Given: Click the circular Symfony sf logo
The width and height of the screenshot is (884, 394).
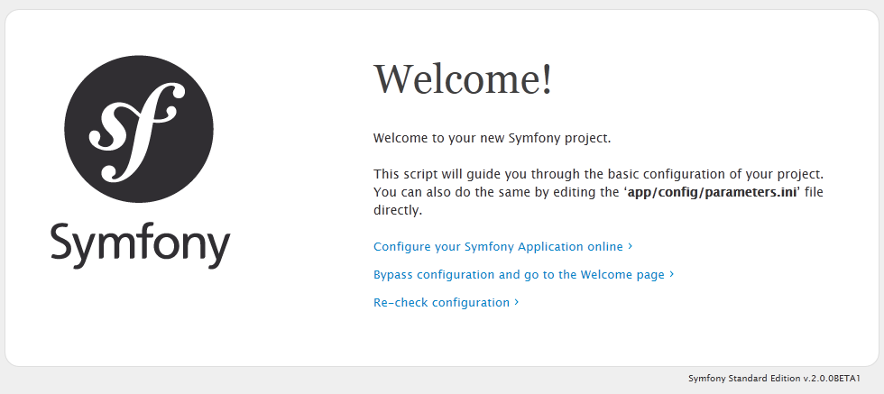Looking at the screenshot, I should pos(139,128).
